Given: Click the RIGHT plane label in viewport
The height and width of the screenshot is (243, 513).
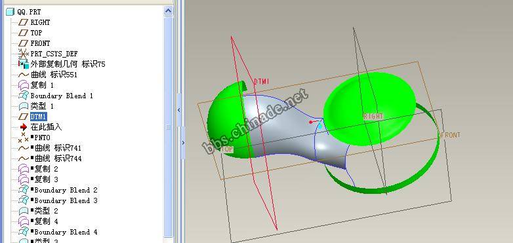Looking at the screenshot, I should pyautogui.click(x=373, y=116).
